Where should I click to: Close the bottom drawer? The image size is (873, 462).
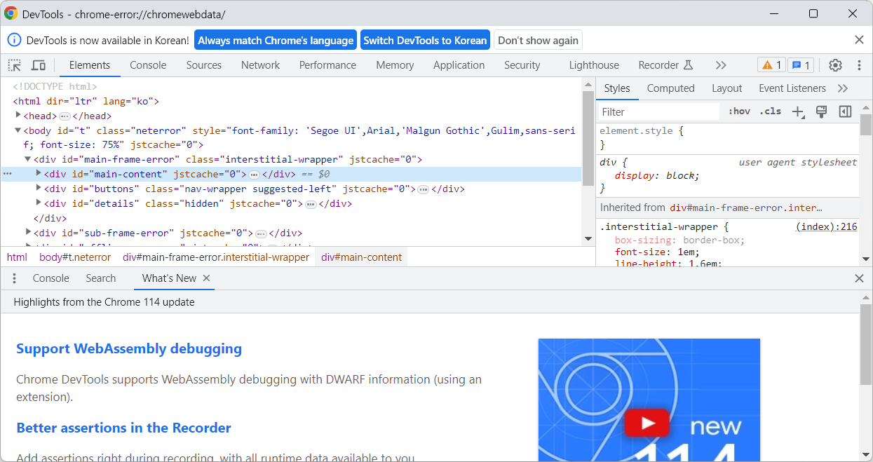pyautogui.click(x=859, y=278)
